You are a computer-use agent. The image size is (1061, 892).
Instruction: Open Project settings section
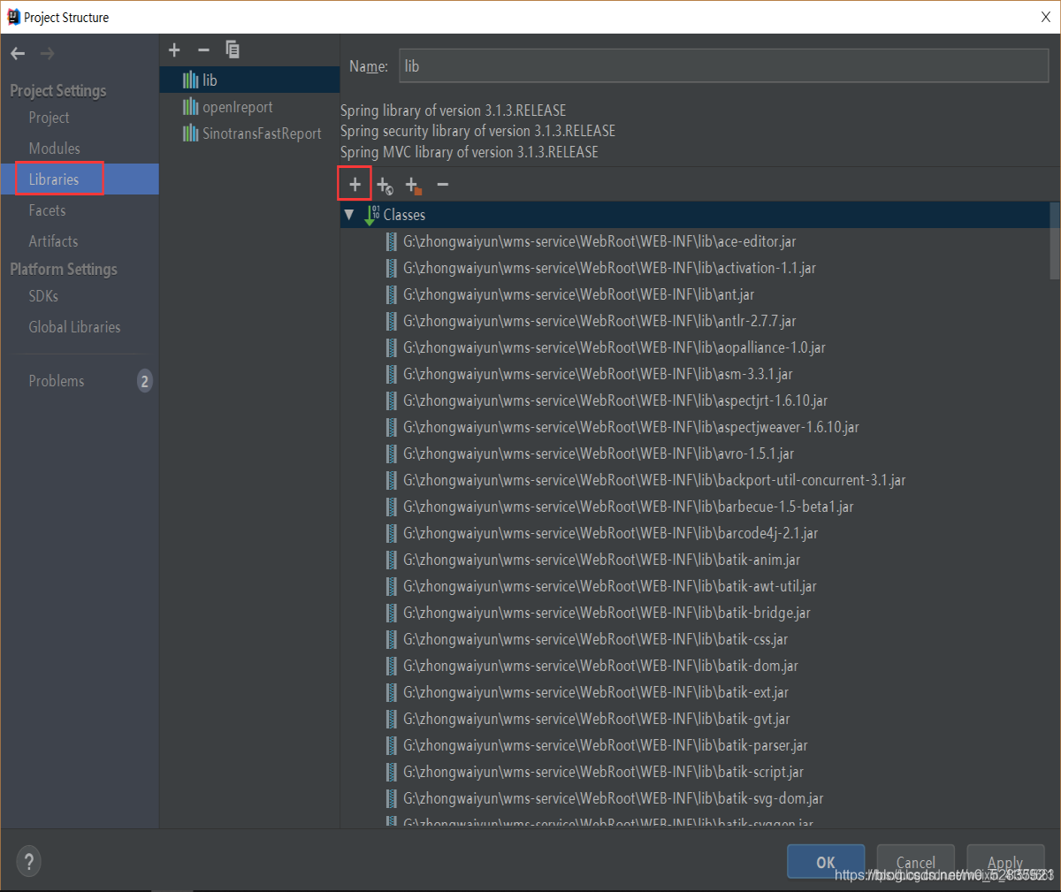pyautogui.click(x=49, y=118)
